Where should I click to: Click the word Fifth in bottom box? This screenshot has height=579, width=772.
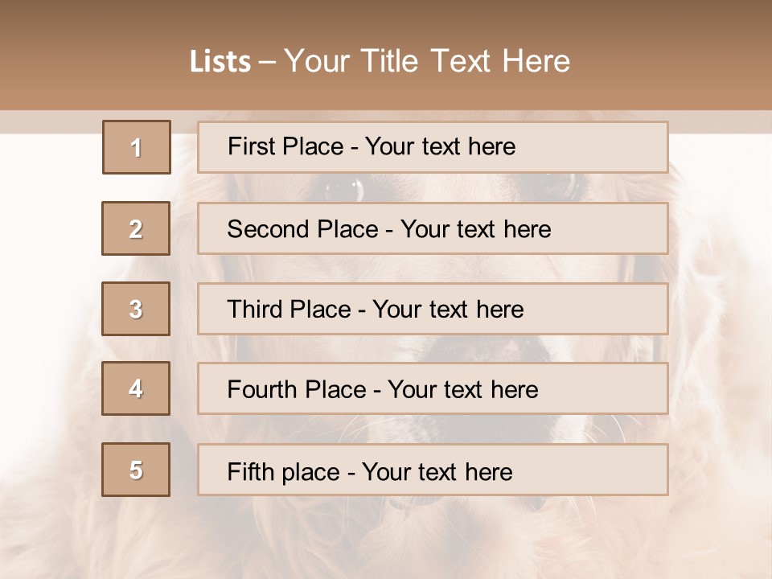coord(252,471)
